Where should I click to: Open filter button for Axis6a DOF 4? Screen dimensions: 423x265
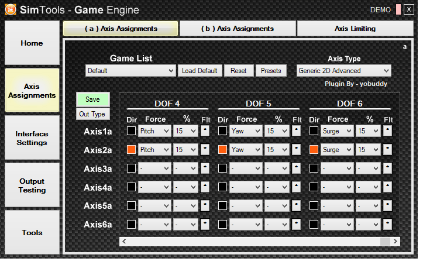[205, 224]
